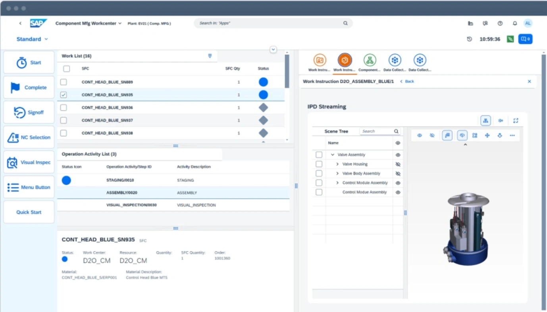The image size is (547, 312).
Task: Click the Back link in Work Instruction header
Action: tap(407, 81)
